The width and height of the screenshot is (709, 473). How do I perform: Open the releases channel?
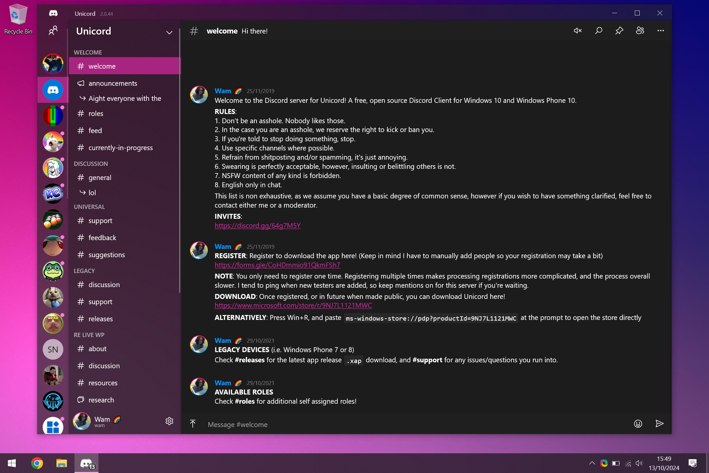coord(125,319)
